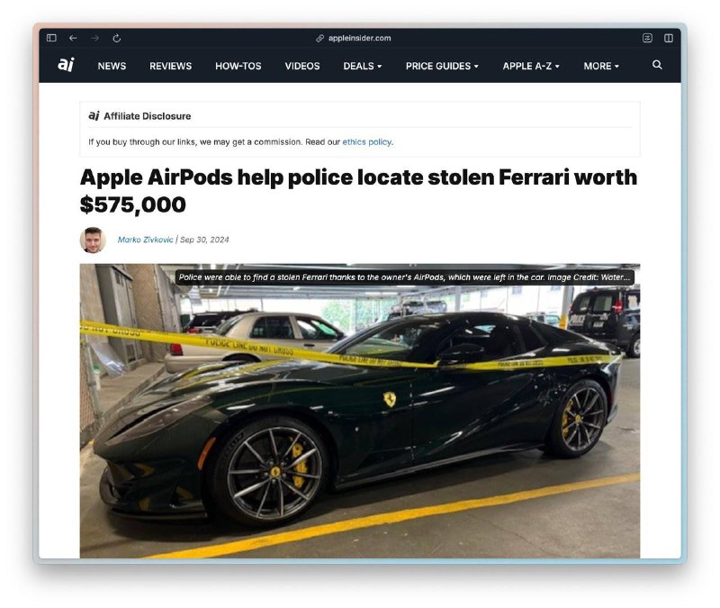Follow the ethics policy link
This screenshot has width=720, height=608.
coord(366,142)
